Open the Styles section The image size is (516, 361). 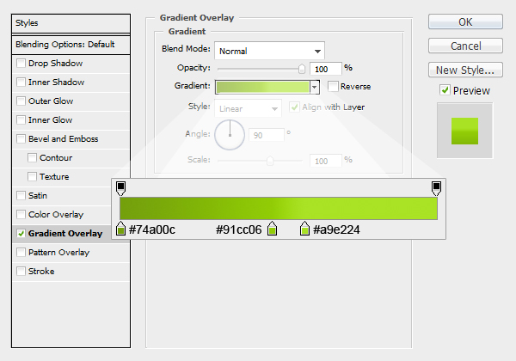point(71,23)
